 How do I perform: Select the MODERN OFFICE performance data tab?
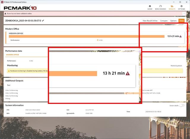coord(12,55)
